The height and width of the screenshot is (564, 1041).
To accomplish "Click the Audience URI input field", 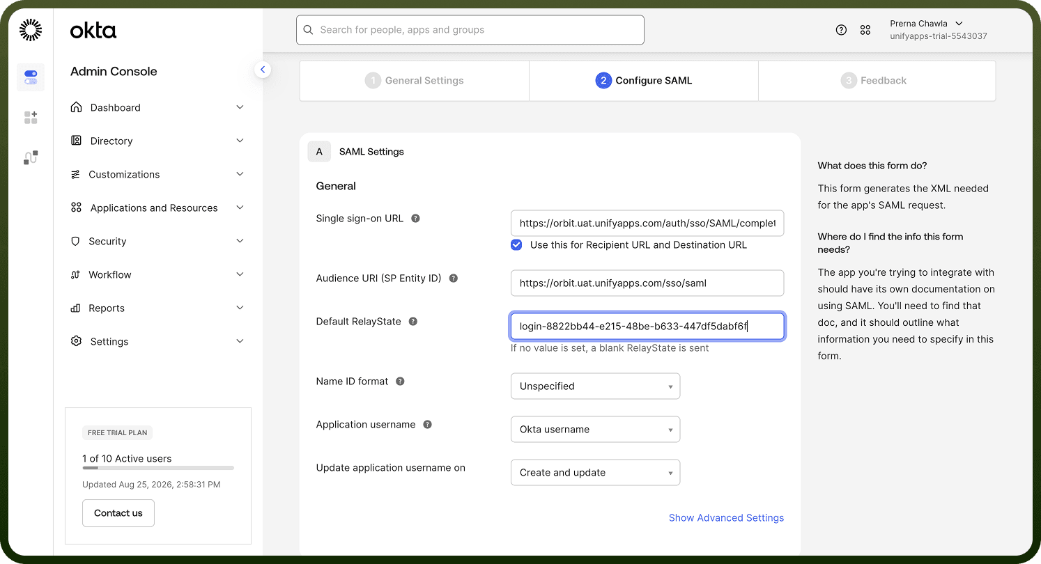I will click(x=647, y=283).
